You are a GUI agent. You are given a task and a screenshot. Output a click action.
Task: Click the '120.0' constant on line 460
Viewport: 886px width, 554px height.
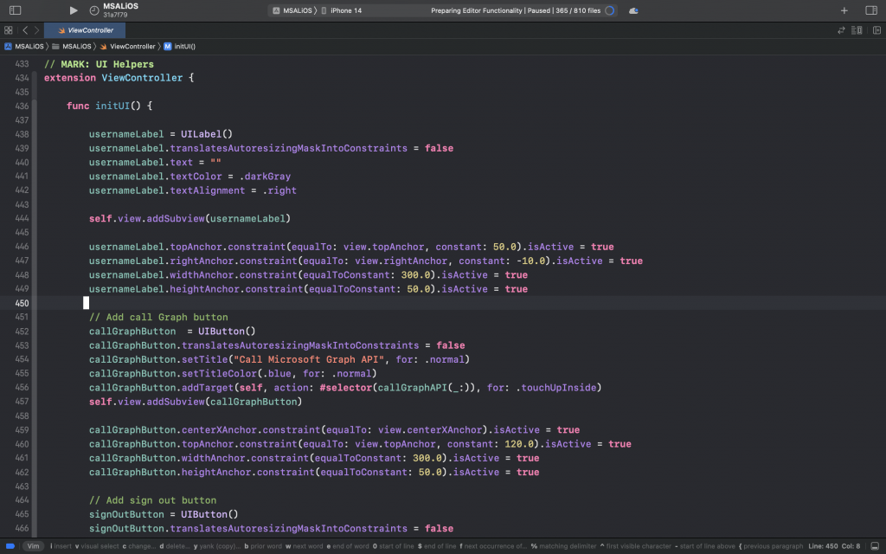point(519,444)
